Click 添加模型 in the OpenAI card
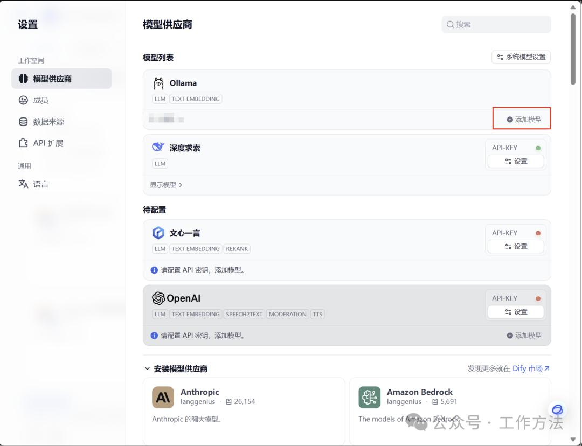Image resolution: width=582 pixels, height=446 pixels. point(524,336)
